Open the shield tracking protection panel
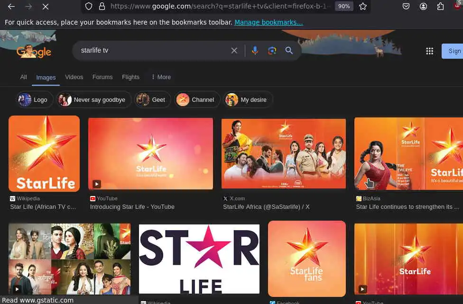The image size is (463, 304). click(x=89, y=6)
